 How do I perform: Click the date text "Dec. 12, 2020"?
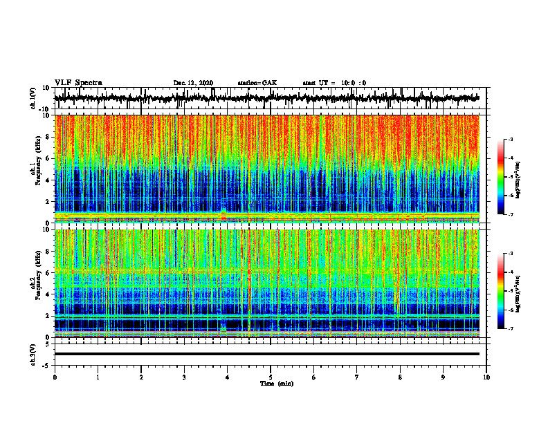point(193,83)
